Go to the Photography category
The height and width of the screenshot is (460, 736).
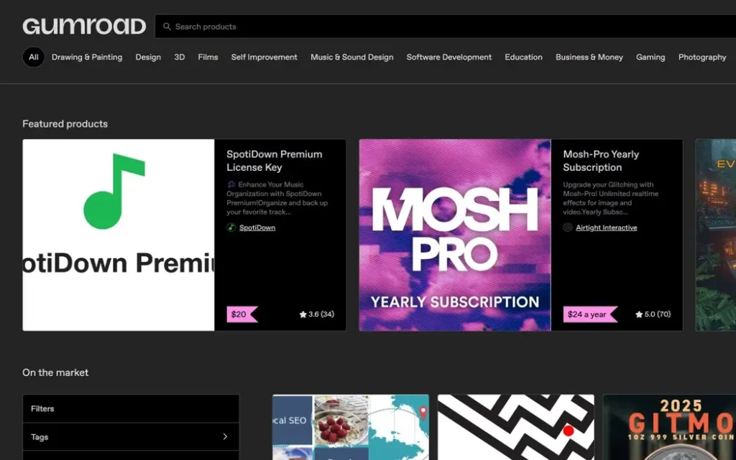702,57
